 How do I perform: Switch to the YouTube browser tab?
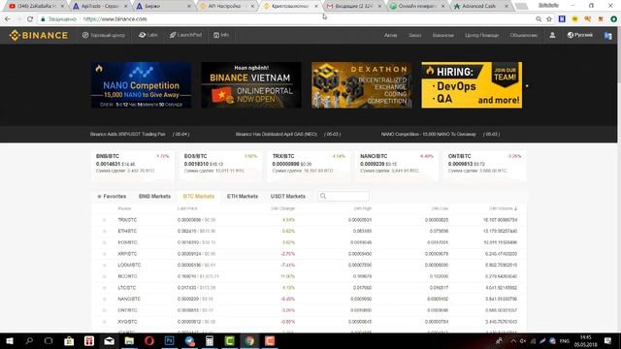36,6
